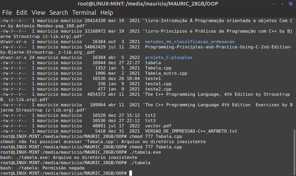Open the Search menu
The image size is (296, 176).
58,13
